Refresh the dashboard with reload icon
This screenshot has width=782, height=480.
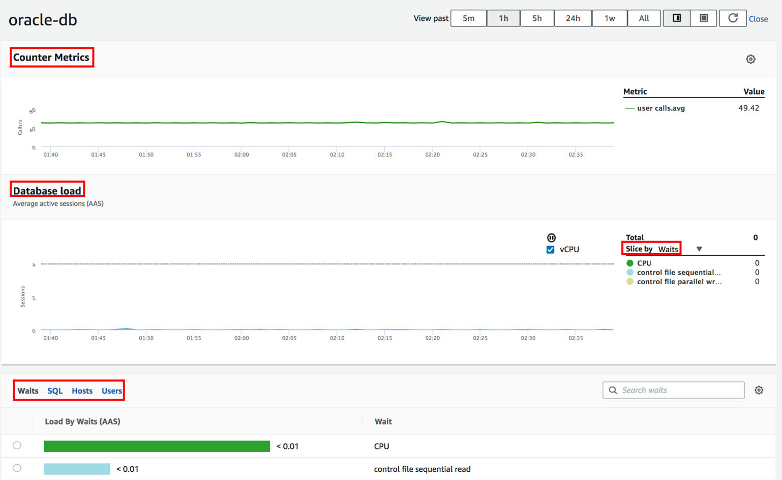[x=733, y=18]
